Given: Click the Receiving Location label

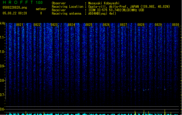Looking at the screenshot, I should 67,7.
